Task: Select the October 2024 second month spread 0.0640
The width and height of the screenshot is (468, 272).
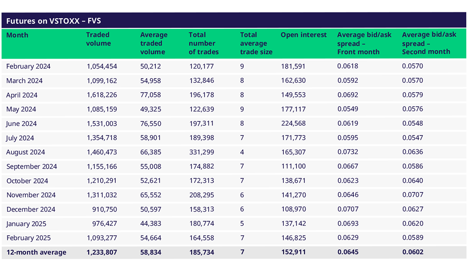Action: pyautogui.click(x=412, y=181)
